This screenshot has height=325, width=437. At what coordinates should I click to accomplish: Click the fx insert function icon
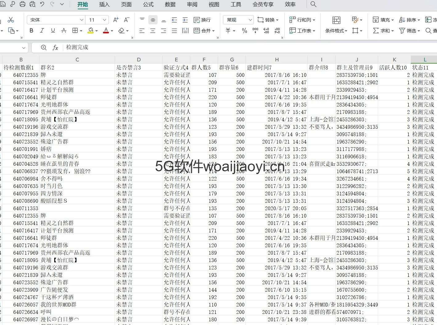point(55,48)
